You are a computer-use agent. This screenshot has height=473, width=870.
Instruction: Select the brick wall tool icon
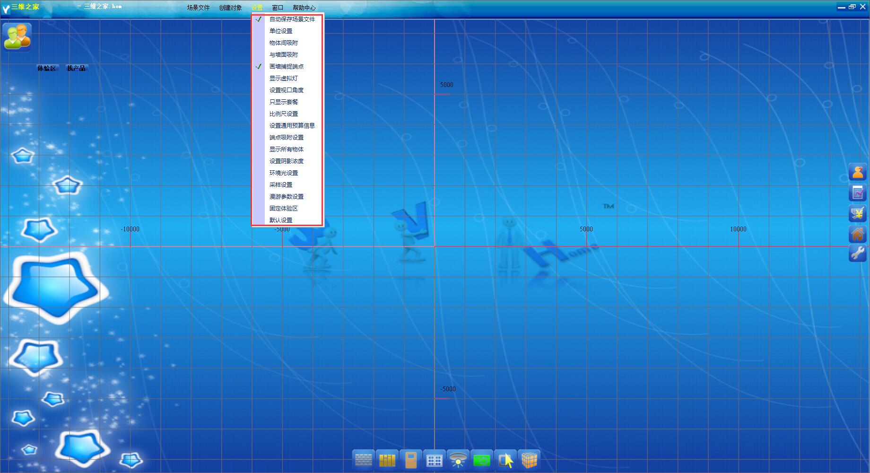pyautogui.click(x=363, y=460)
